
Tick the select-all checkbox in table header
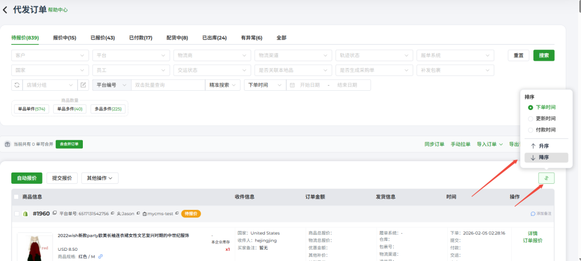16,197
